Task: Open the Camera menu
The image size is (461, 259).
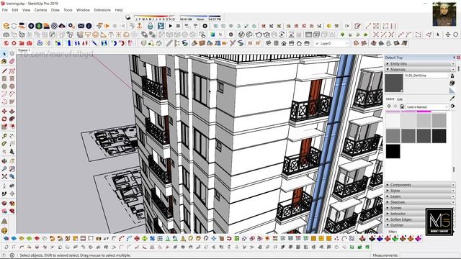Action: 40,10
